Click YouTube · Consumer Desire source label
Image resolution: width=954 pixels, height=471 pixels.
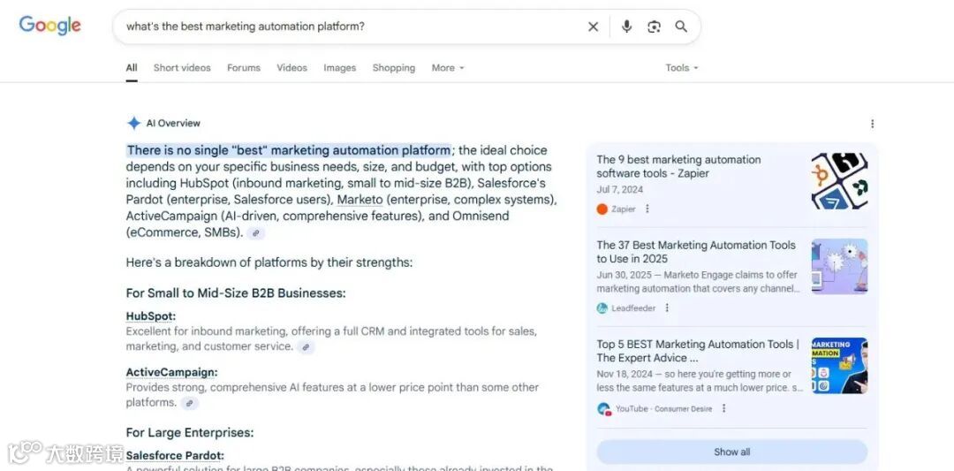(x=663, y=409)
